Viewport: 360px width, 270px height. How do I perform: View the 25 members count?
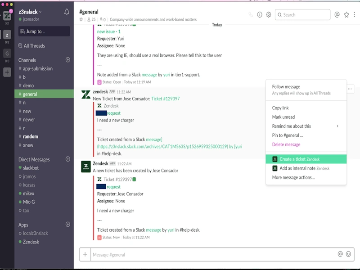coord(91,19)
